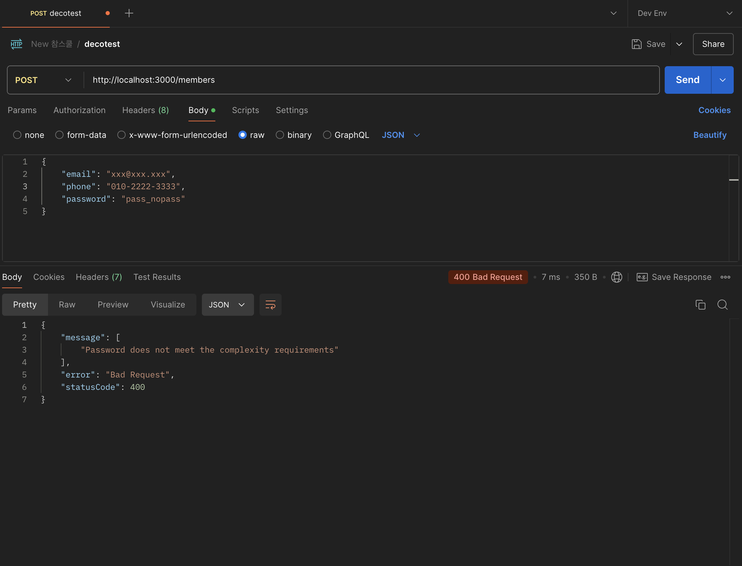Expand the Dev Env environment selector

(x=685, y=13)
